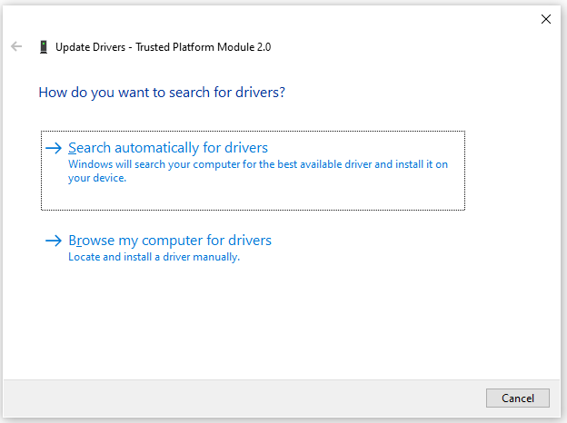Click 'Update Drivers - Trusted Platform Module 2.0' title
Image resolution: width=567 pixels, height=423 pixels.
click(x=163, y=47)
